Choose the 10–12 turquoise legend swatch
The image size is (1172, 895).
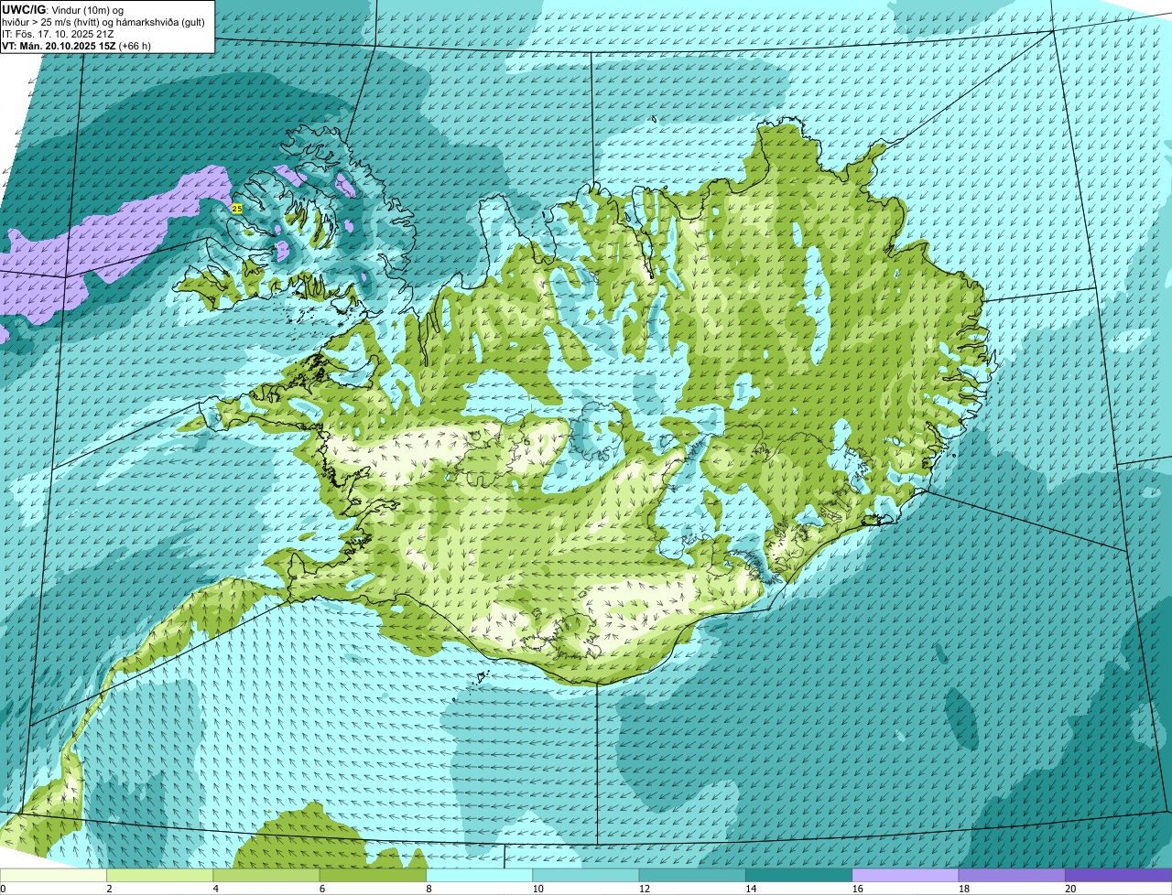coord(586,875)
